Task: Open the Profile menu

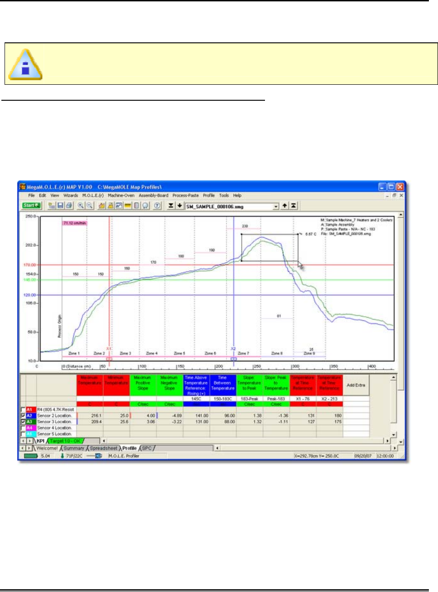Action: coord(209,195)
